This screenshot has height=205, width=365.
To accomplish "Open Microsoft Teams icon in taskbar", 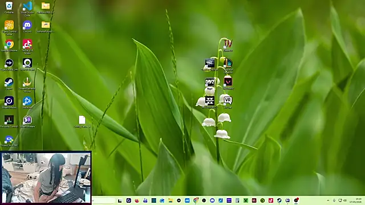I will click(x=145, y=200).
